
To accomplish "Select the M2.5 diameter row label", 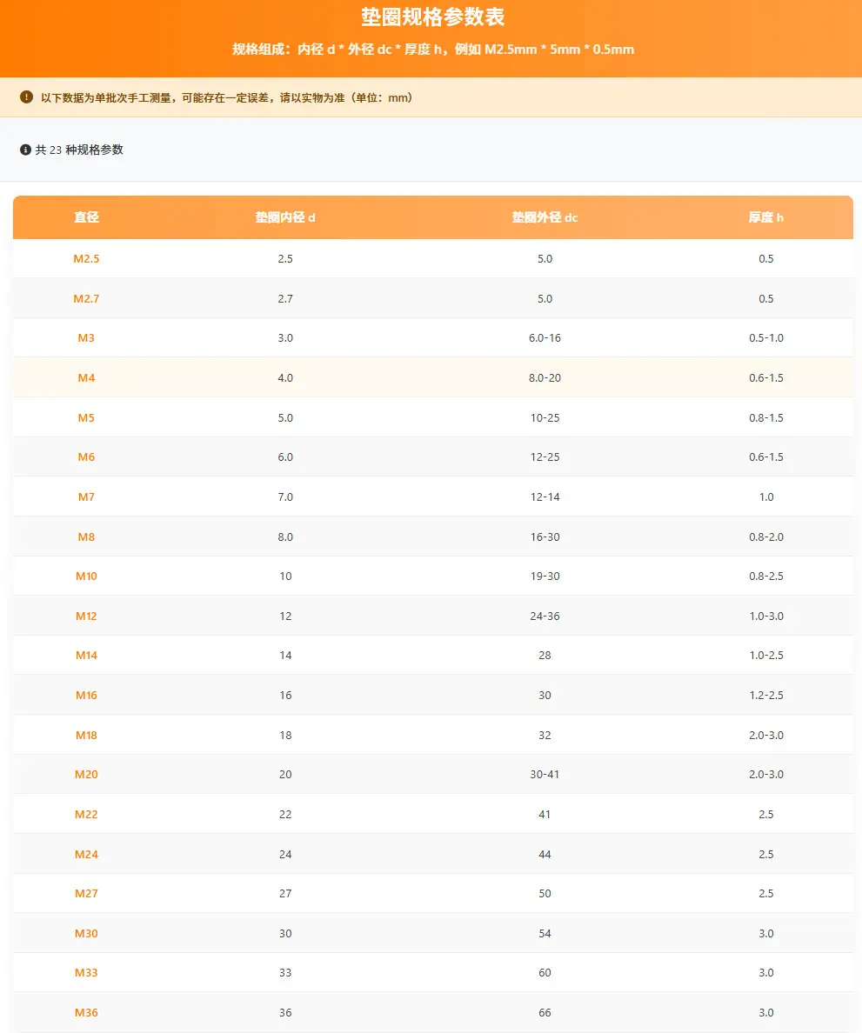I will [x=86, y=258].
